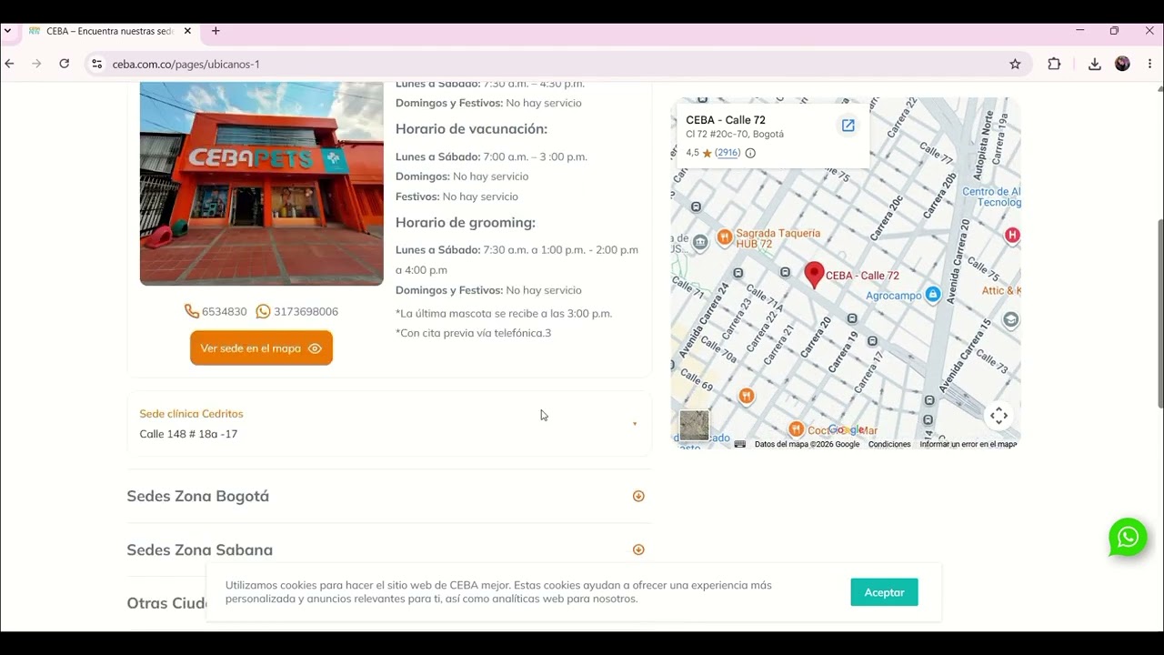Click the Horario de vacunación heading
Image resolution: width=1164 pixels, height=655 pixels.
point(471,129)
